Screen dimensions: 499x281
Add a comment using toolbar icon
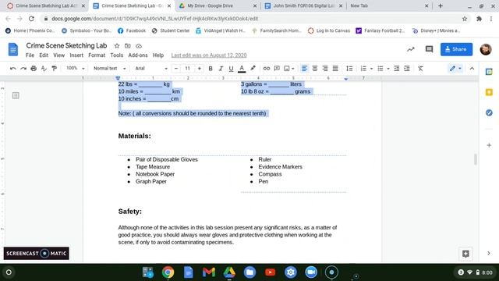(x=277, y=69)
